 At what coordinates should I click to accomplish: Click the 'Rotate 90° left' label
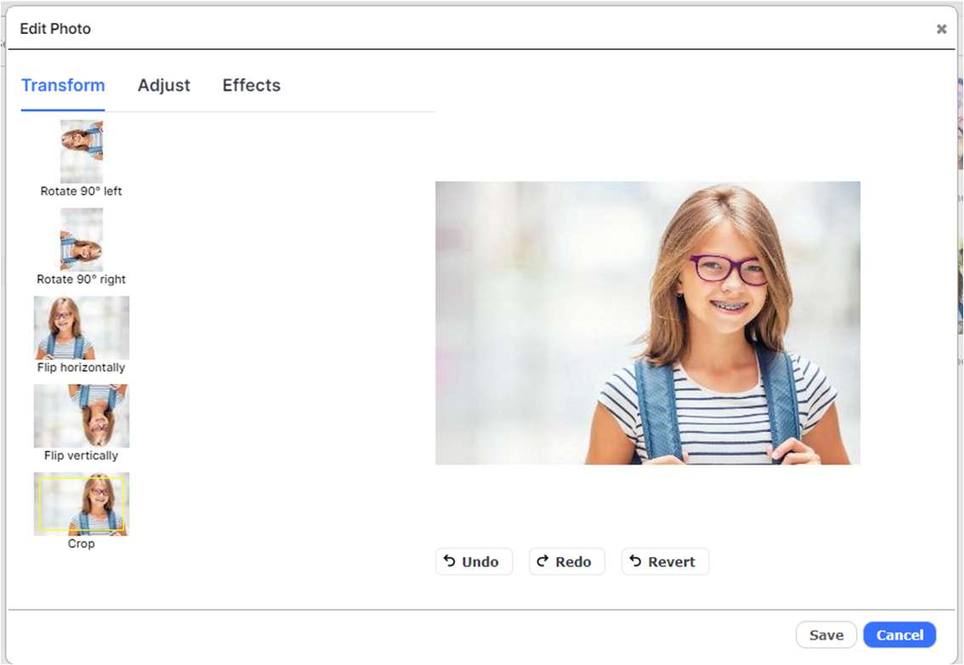[x=81, y=191]
